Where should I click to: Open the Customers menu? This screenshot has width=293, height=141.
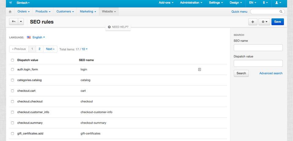pyautogui.click(x=65, y=11)
